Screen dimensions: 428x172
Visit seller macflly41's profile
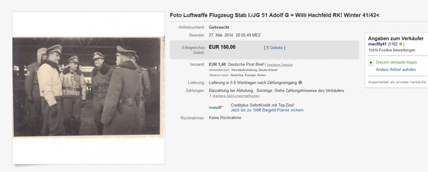(377, 44)
